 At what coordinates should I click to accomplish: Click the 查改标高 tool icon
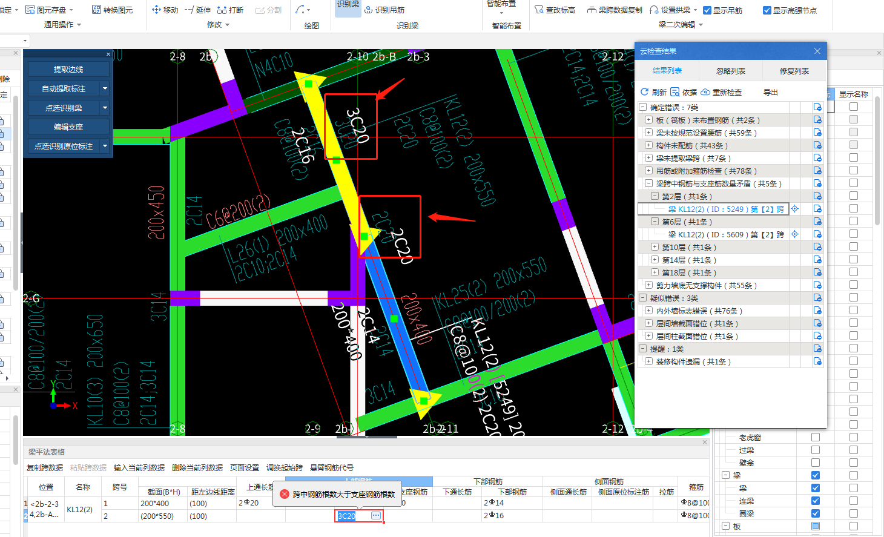pyautogui.click(x=539, y=10)
